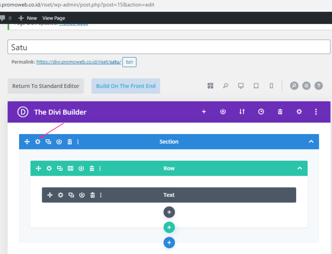Viewport: 332px width, 254px height.
Task: Click View Page in admin bar
Action: pos(54,18)
